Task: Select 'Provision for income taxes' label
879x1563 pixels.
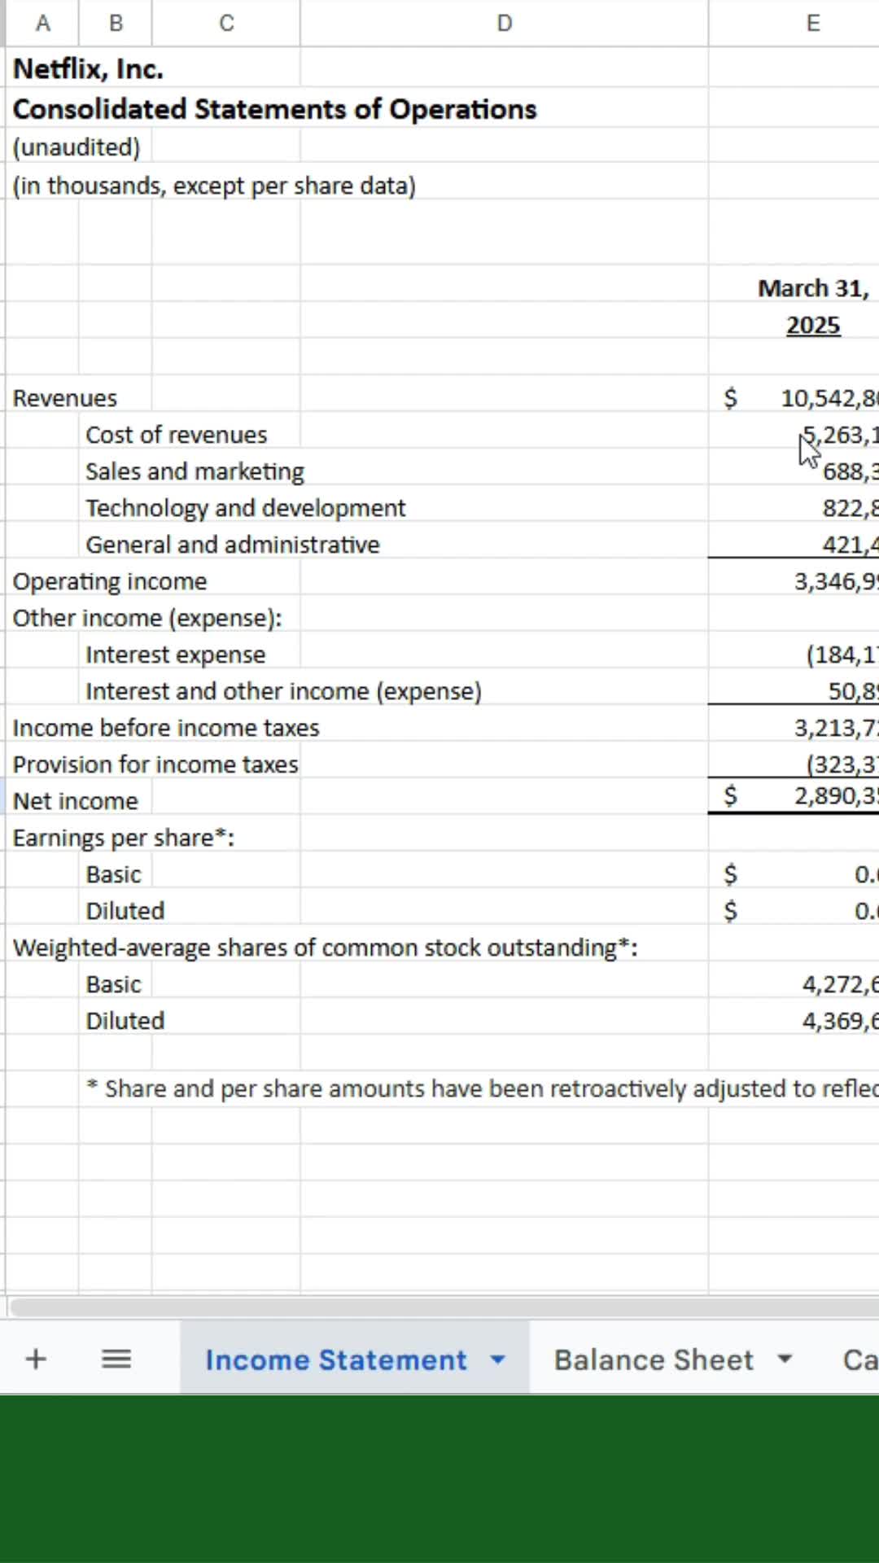Action: click(155, 764)
